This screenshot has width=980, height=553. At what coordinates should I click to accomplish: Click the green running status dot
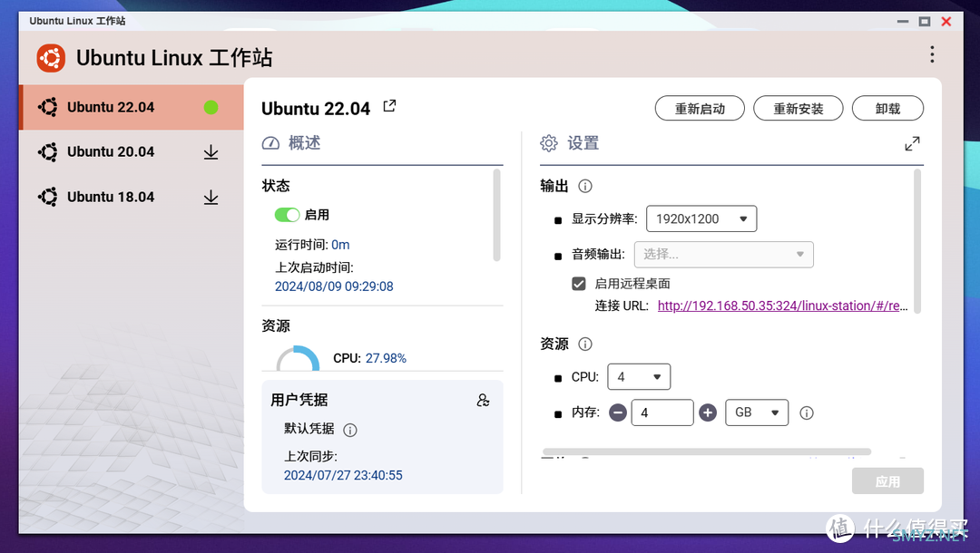pos(211,107)
